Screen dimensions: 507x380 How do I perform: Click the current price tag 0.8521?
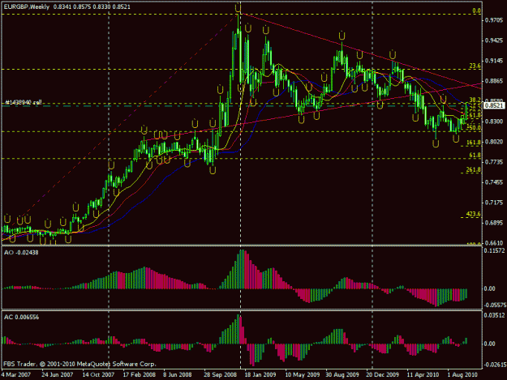point(494,105)
